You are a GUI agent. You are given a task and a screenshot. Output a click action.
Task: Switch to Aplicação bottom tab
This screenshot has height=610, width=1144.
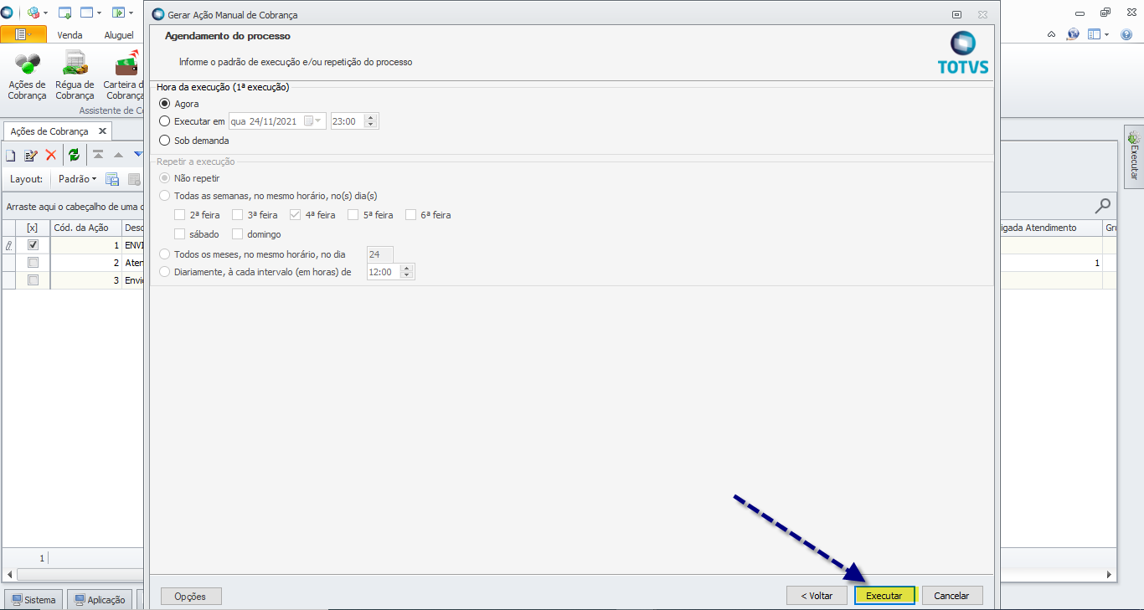99,599
